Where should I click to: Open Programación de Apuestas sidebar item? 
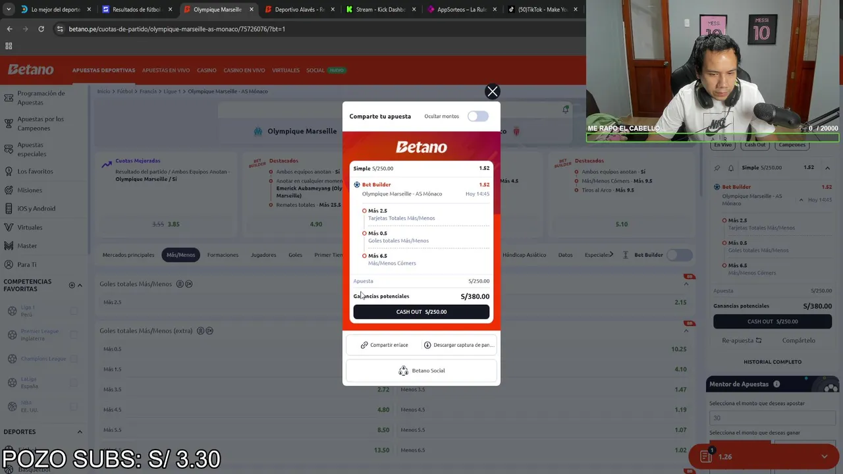click(41, 97)
